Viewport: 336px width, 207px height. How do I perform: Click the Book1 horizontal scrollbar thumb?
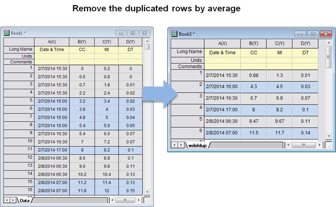coord(125,200)
